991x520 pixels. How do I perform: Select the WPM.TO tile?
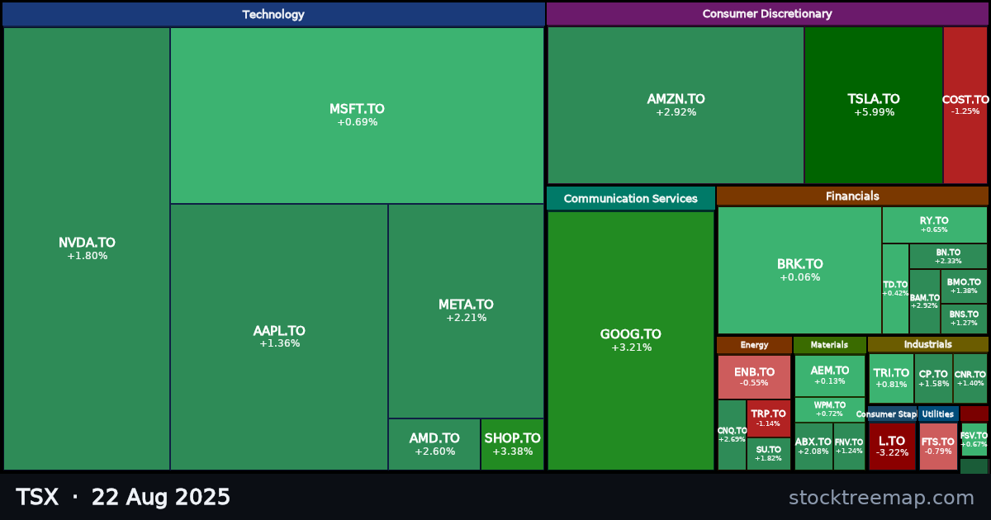pyautogui.click(x=830, y=409)
